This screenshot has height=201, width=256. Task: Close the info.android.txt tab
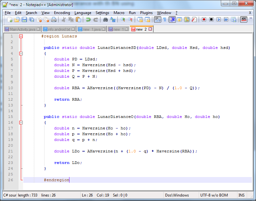[x=73, y=29]
